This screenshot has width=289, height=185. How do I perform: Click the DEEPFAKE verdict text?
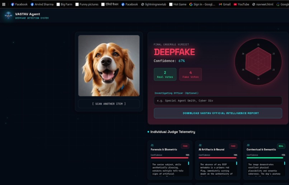(x=174, y=52)
